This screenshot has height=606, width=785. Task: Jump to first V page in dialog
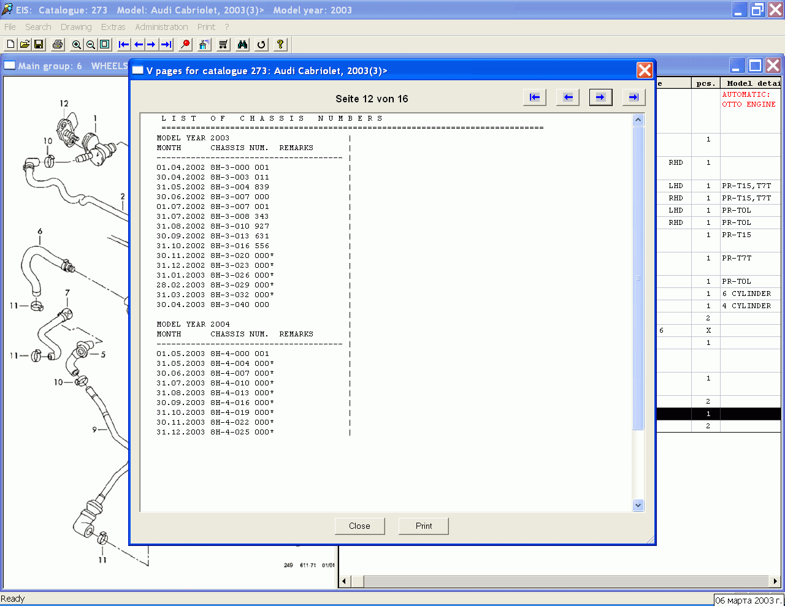pos(535,97)
